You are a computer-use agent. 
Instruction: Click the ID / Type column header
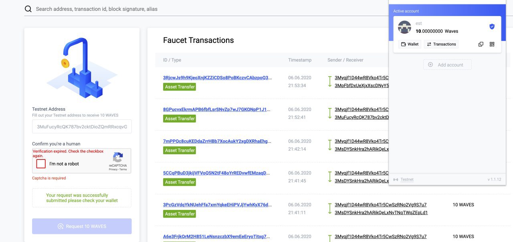[x=172, y=60]
